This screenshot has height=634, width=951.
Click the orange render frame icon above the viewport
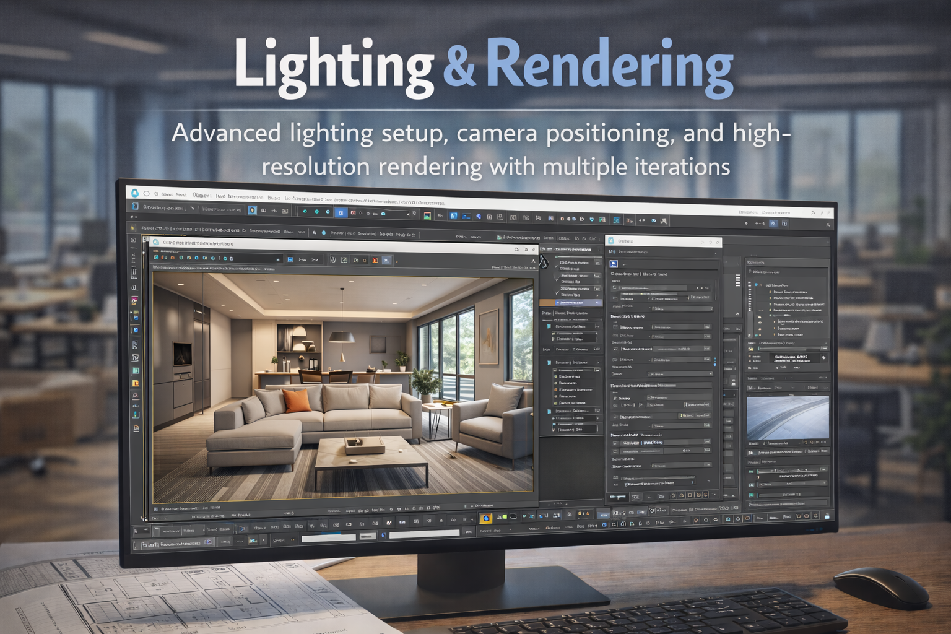[x=375, y=259]
